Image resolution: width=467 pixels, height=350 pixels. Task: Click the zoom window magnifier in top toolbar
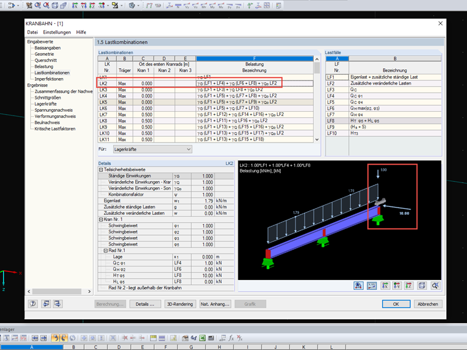pos(38,6)
